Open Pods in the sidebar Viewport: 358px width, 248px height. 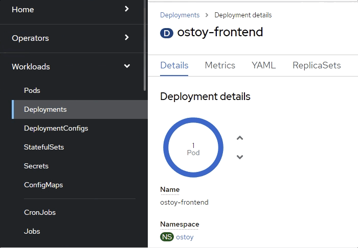[x=32, y=90]
